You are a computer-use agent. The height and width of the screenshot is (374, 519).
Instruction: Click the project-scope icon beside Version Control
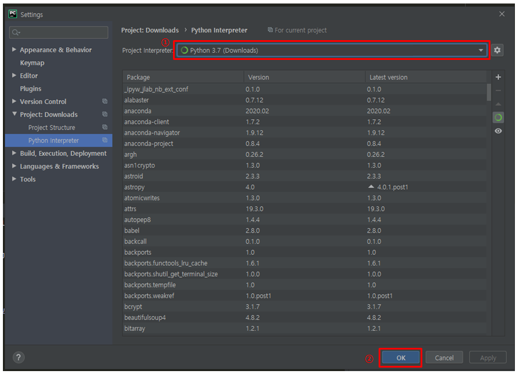tap(105, 101)
